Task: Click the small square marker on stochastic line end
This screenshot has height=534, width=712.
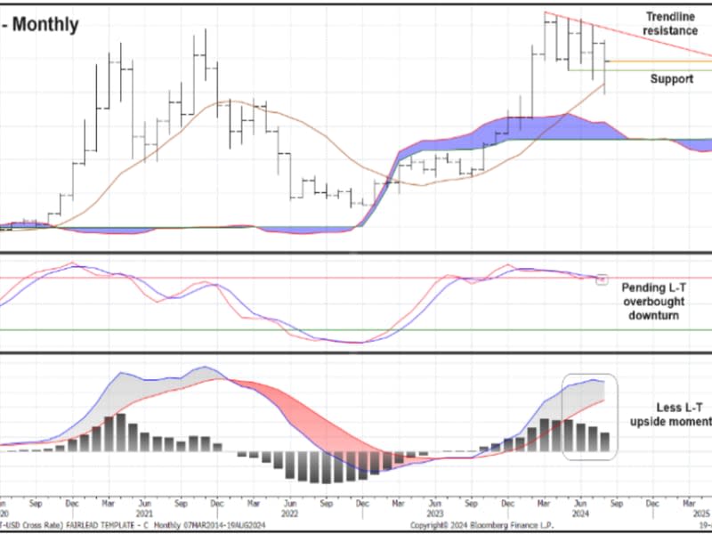Action: 602,279
